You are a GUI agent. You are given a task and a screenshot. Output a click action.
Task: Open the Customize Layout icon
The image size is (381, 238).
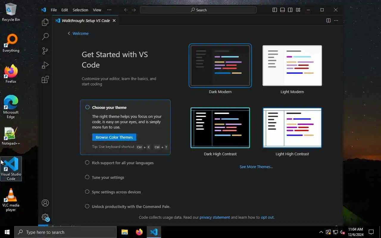(x=298, y=10)
